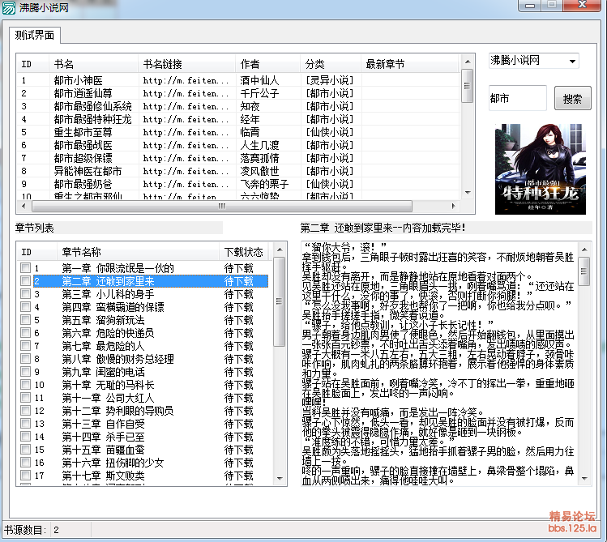The width and height of the screenshot is (607, 542).
Task: Click the chapter list scroll-down arrow
Action: pos(280,479)
